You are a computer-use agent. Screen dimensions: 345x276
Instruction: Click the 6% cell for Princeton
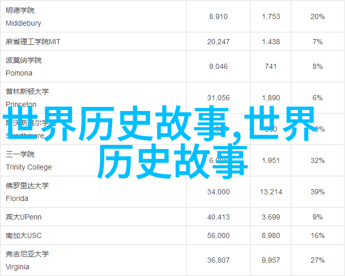(318, 98)
